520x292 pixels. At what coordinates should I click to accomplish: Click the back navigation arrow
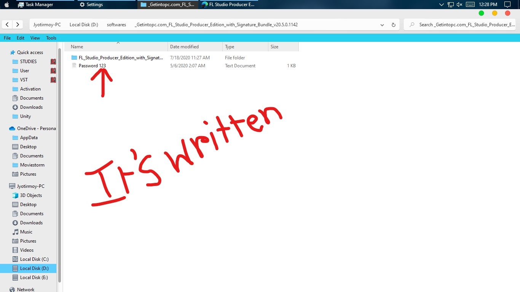[x=8, y=24]
